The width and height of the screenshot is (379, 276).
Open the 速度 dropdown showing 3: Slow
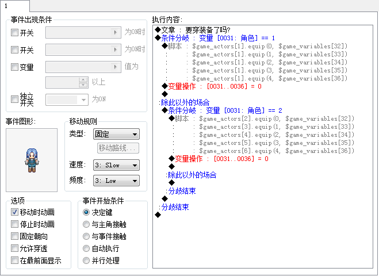tap(116, 165)
